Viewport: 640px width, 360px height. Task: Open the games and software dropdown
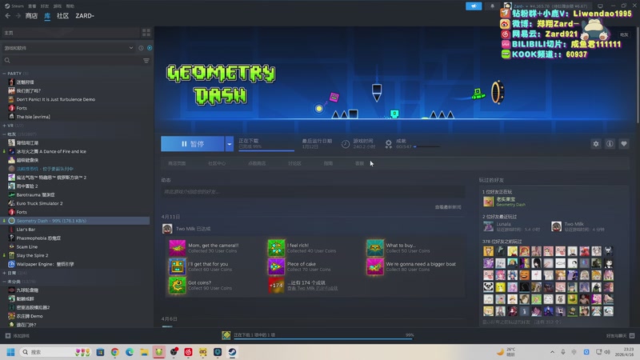click(x=69, y=48)
